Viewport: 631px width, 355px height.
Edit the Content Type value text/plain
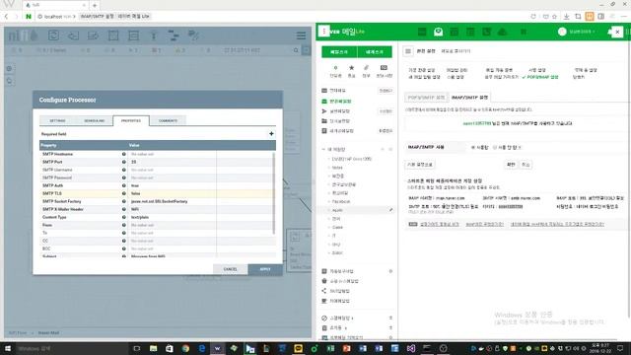pos(172,217)
